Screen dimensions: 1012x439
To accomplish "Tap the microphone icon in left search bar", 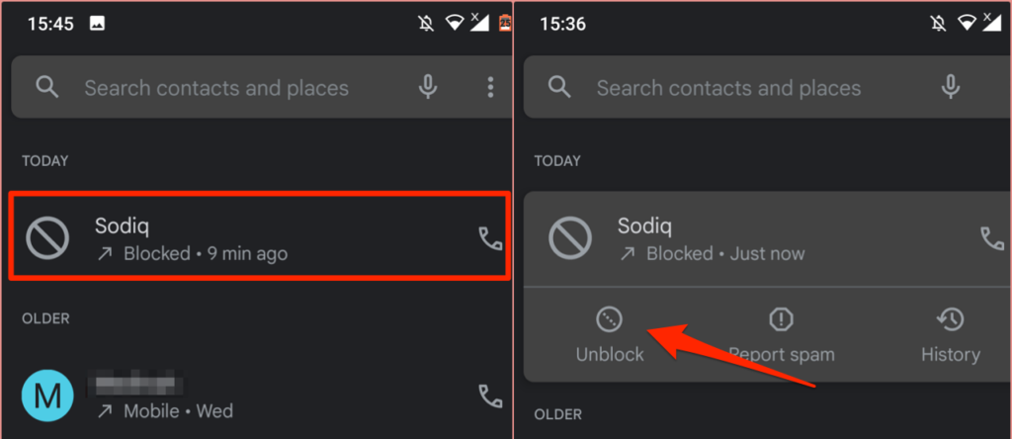I will [427, 87].
